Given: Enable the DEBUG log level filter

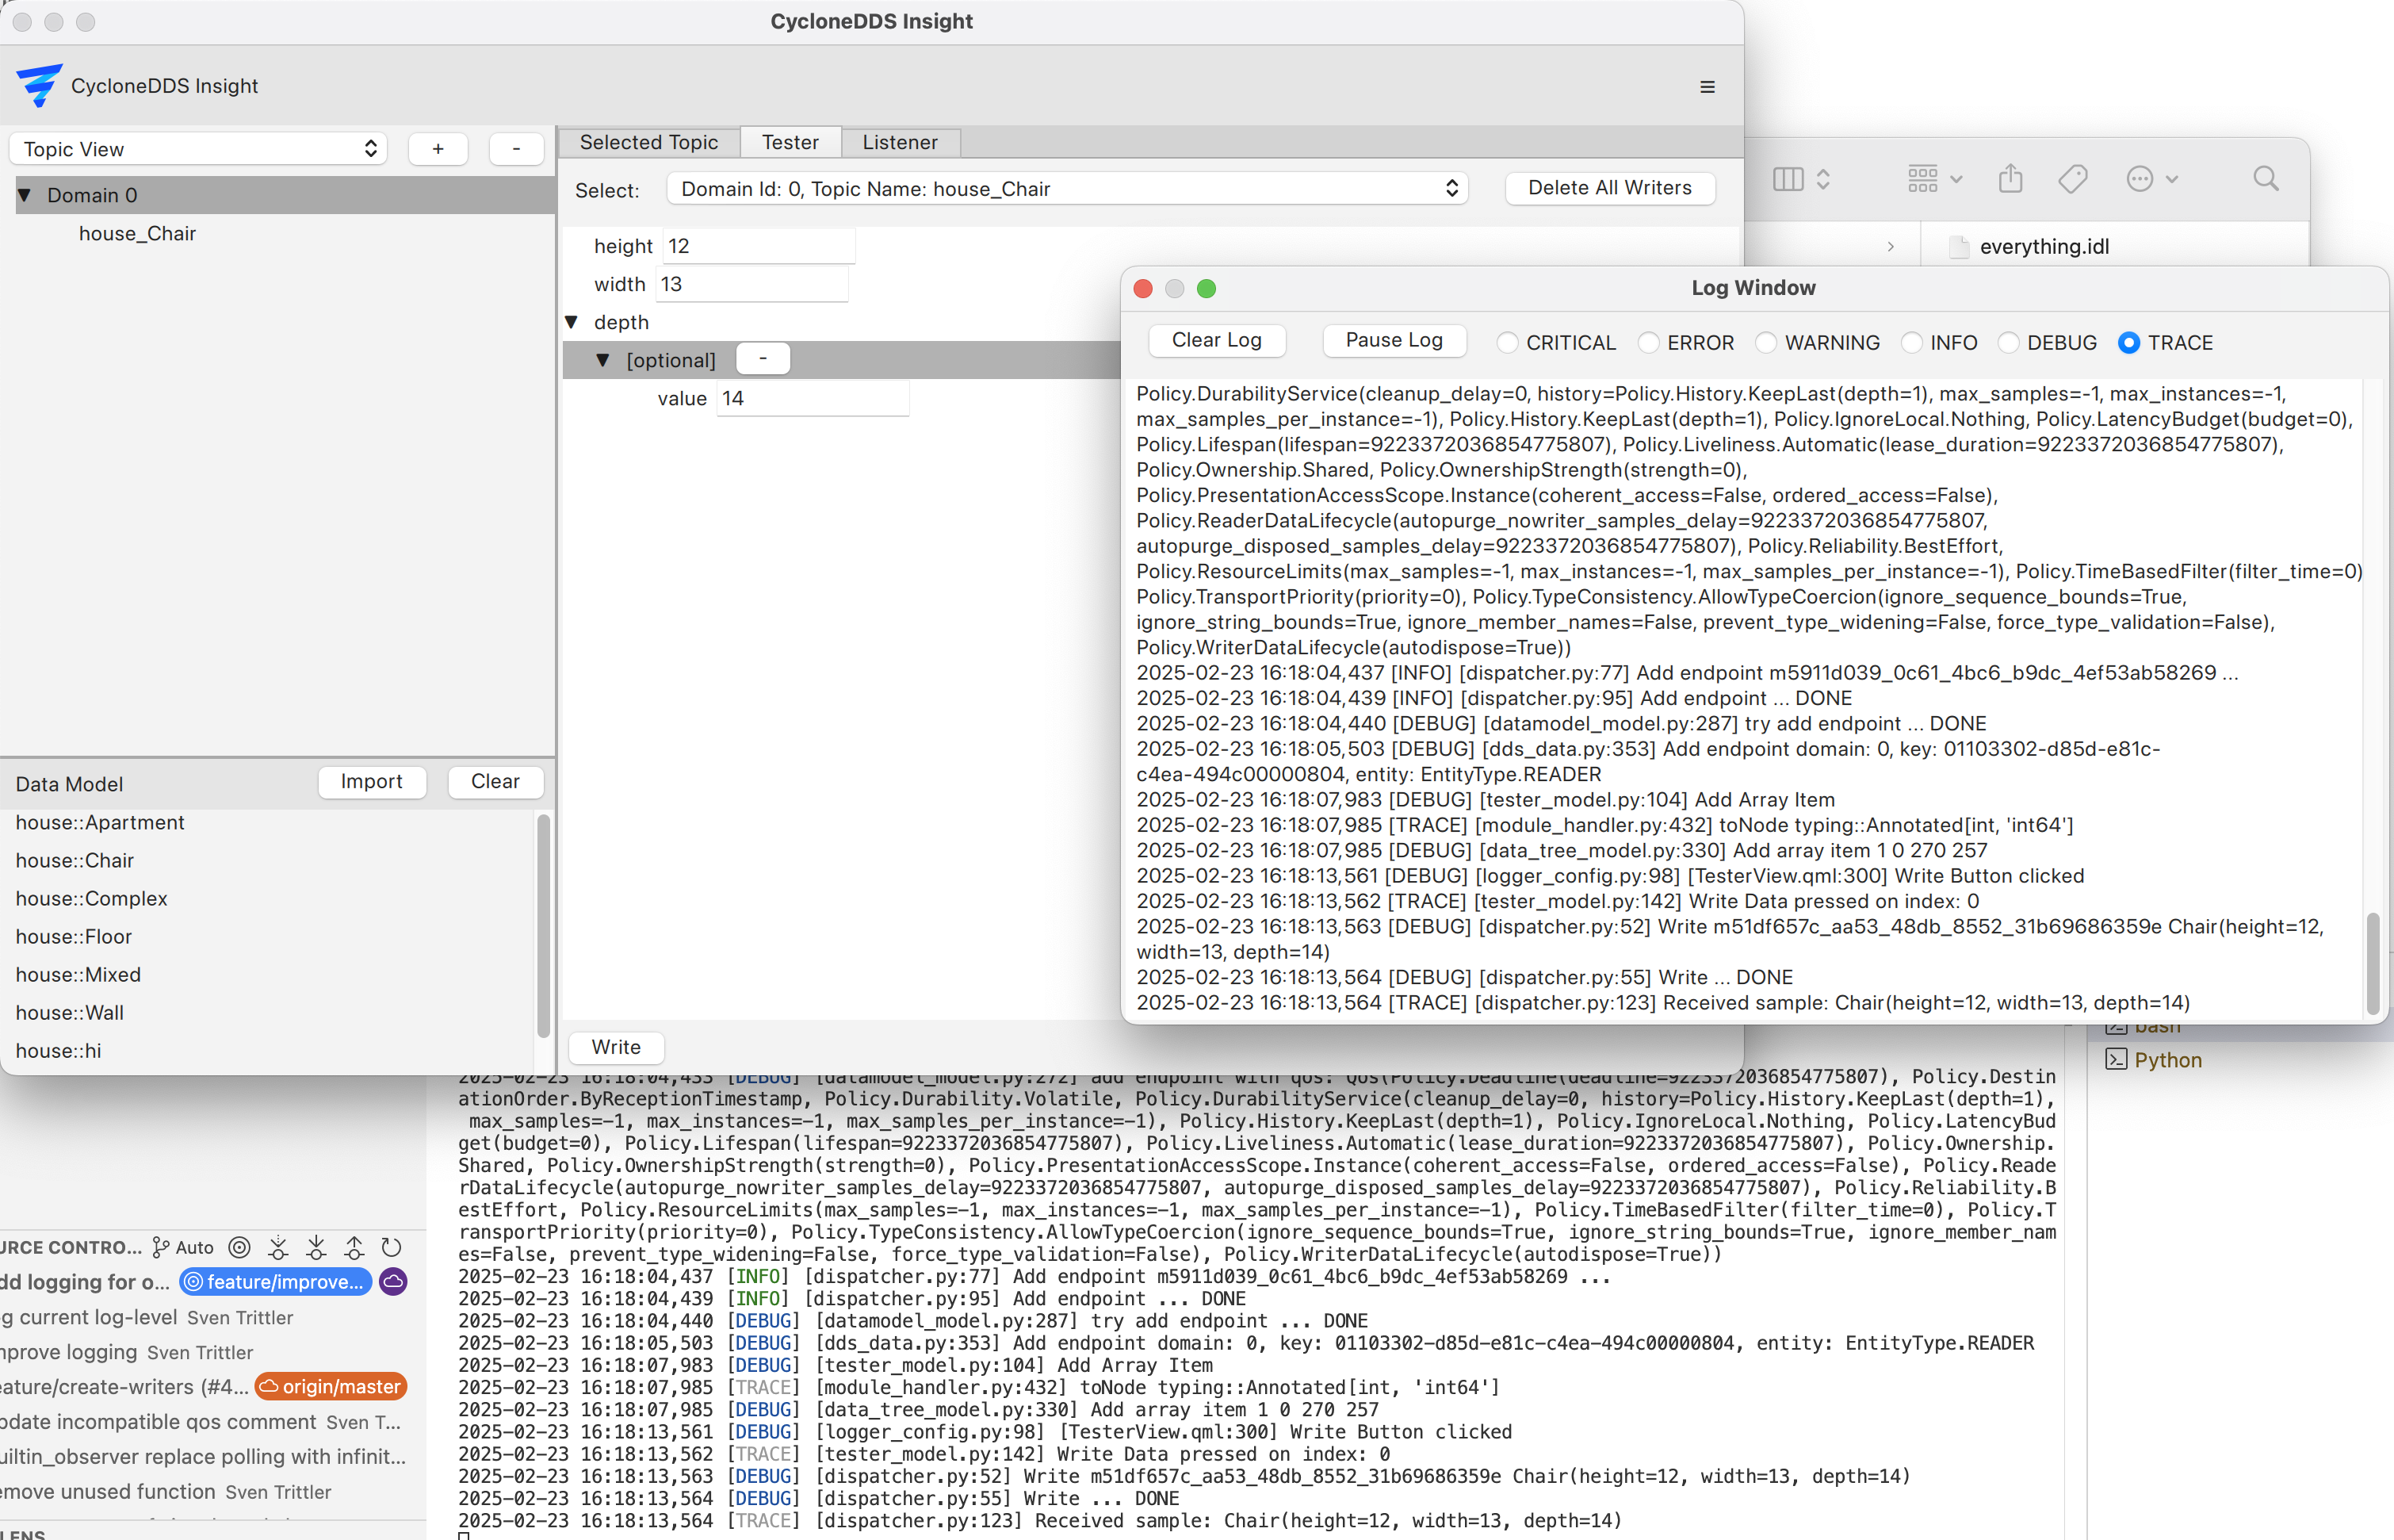Looking at the screenshot, I should click(x=2010, y=343).
